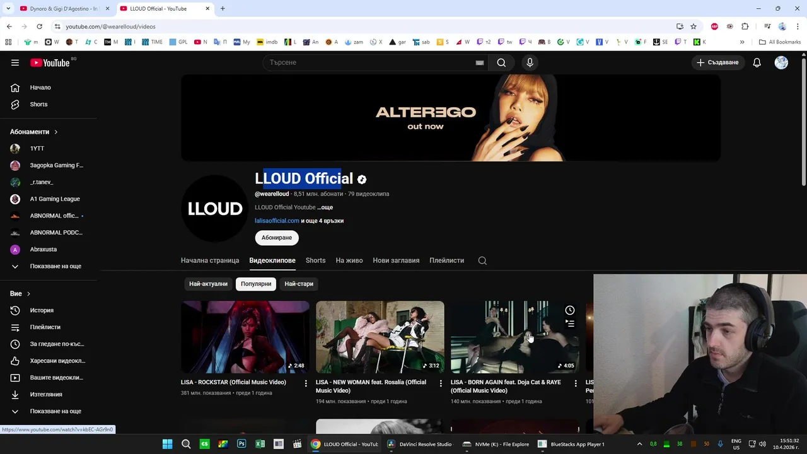This screenshot has width=807, height=454.
Task: Click the search magnifier button
Action: coord(501,62)
